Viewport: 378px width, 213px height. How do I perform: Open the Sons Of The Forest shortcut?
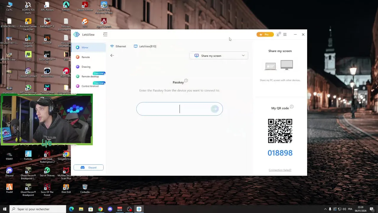click(47, 190)
